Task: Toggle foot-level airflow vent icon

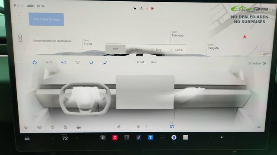Action: 105,62
